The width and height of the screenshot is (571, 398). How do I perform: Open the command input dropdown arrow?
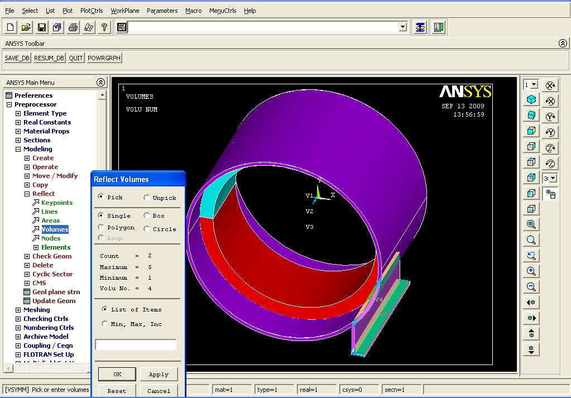(402, 27)
